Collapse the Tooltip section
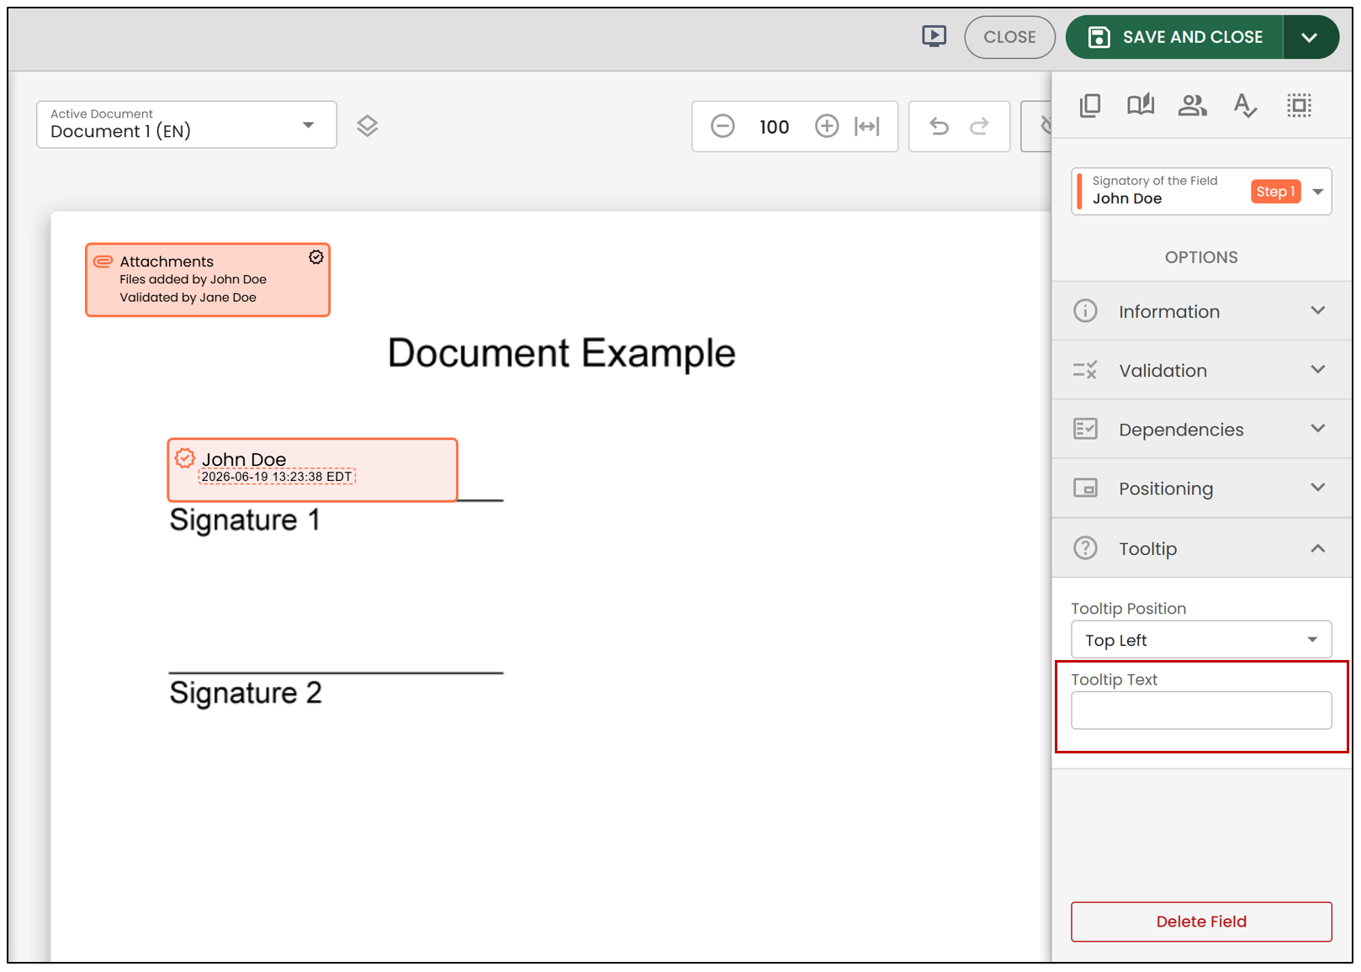Screen dimensions: 1361x972 pos(1201,548)
